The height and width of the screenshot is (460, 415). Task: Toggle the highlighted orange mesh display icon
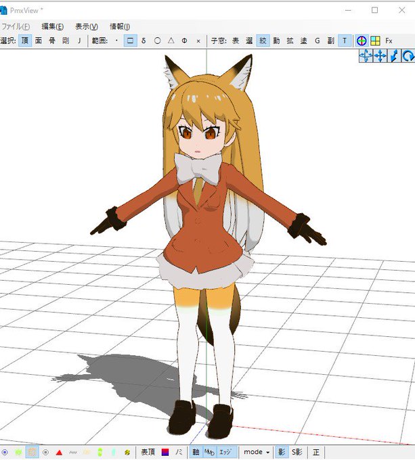(x=32, y=453)
